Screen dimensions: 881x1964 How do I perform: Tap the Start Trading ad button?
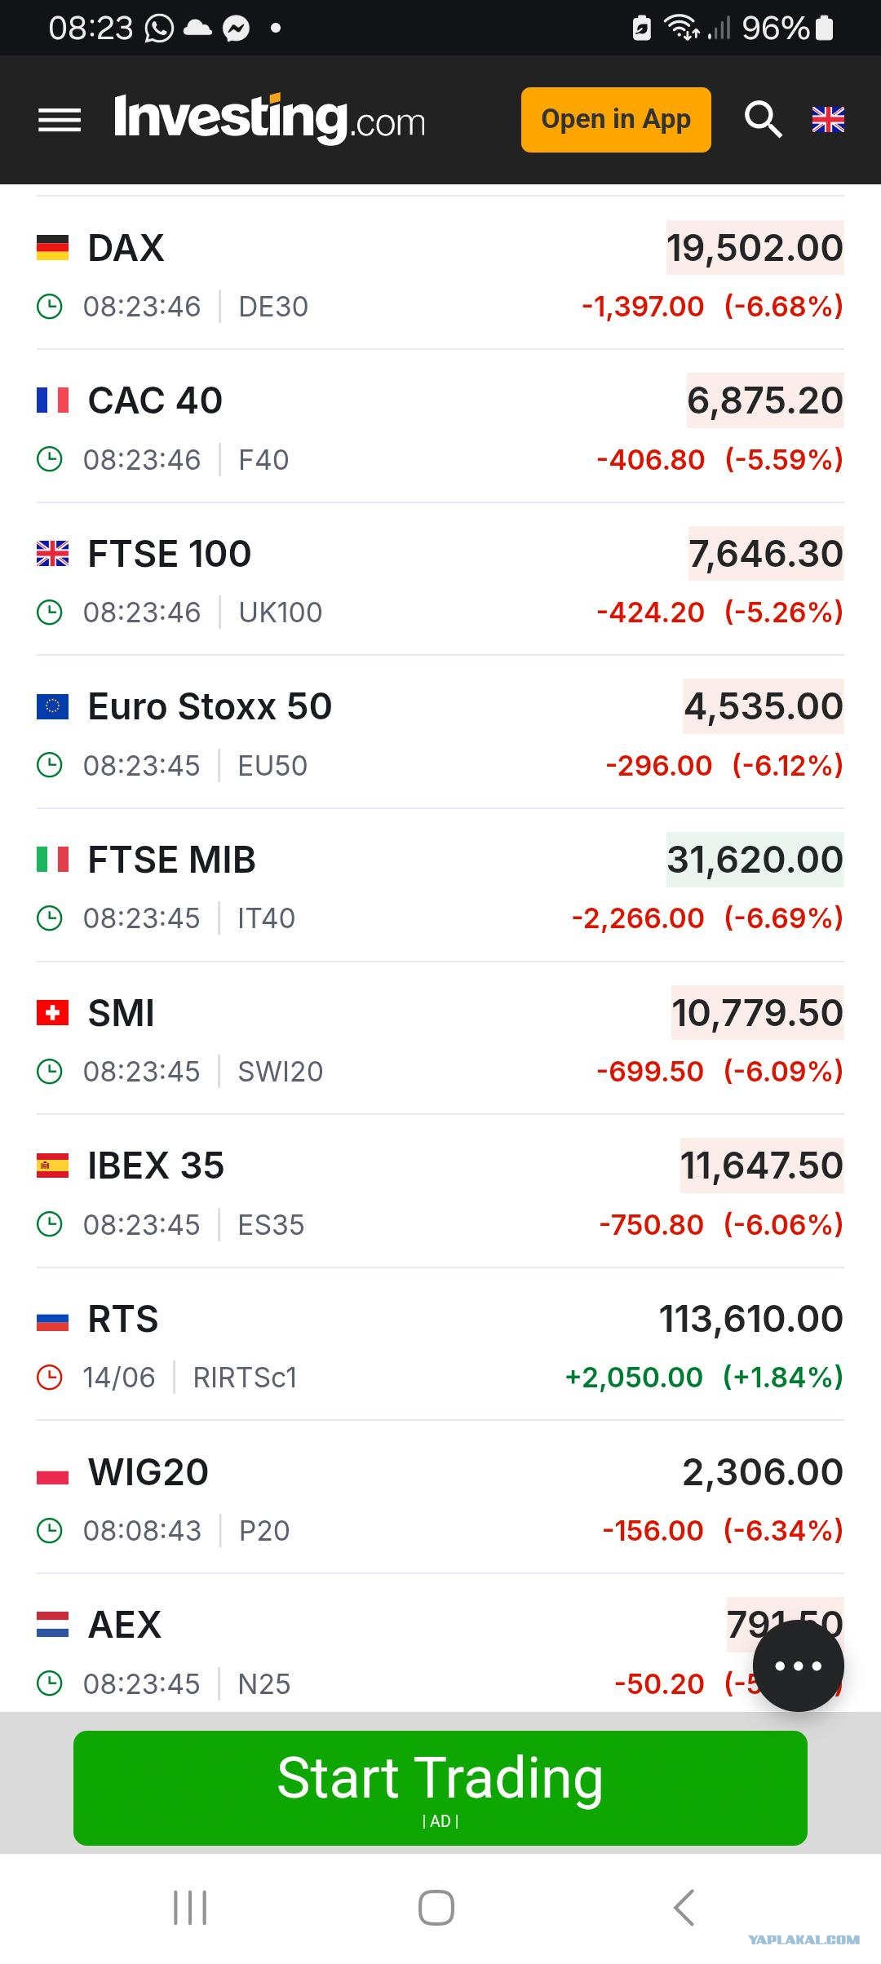pos(440,1788)
